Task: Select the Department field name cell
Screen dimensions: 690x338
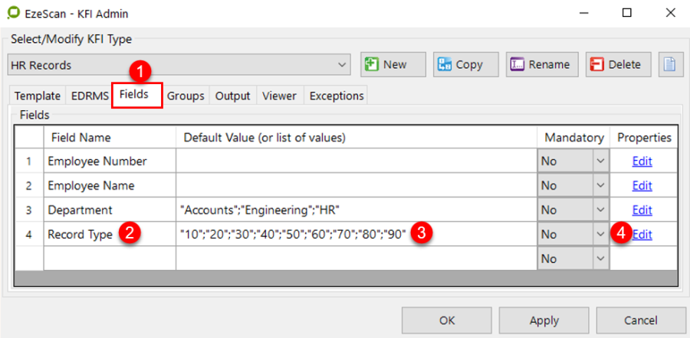Action: point(109,210)
